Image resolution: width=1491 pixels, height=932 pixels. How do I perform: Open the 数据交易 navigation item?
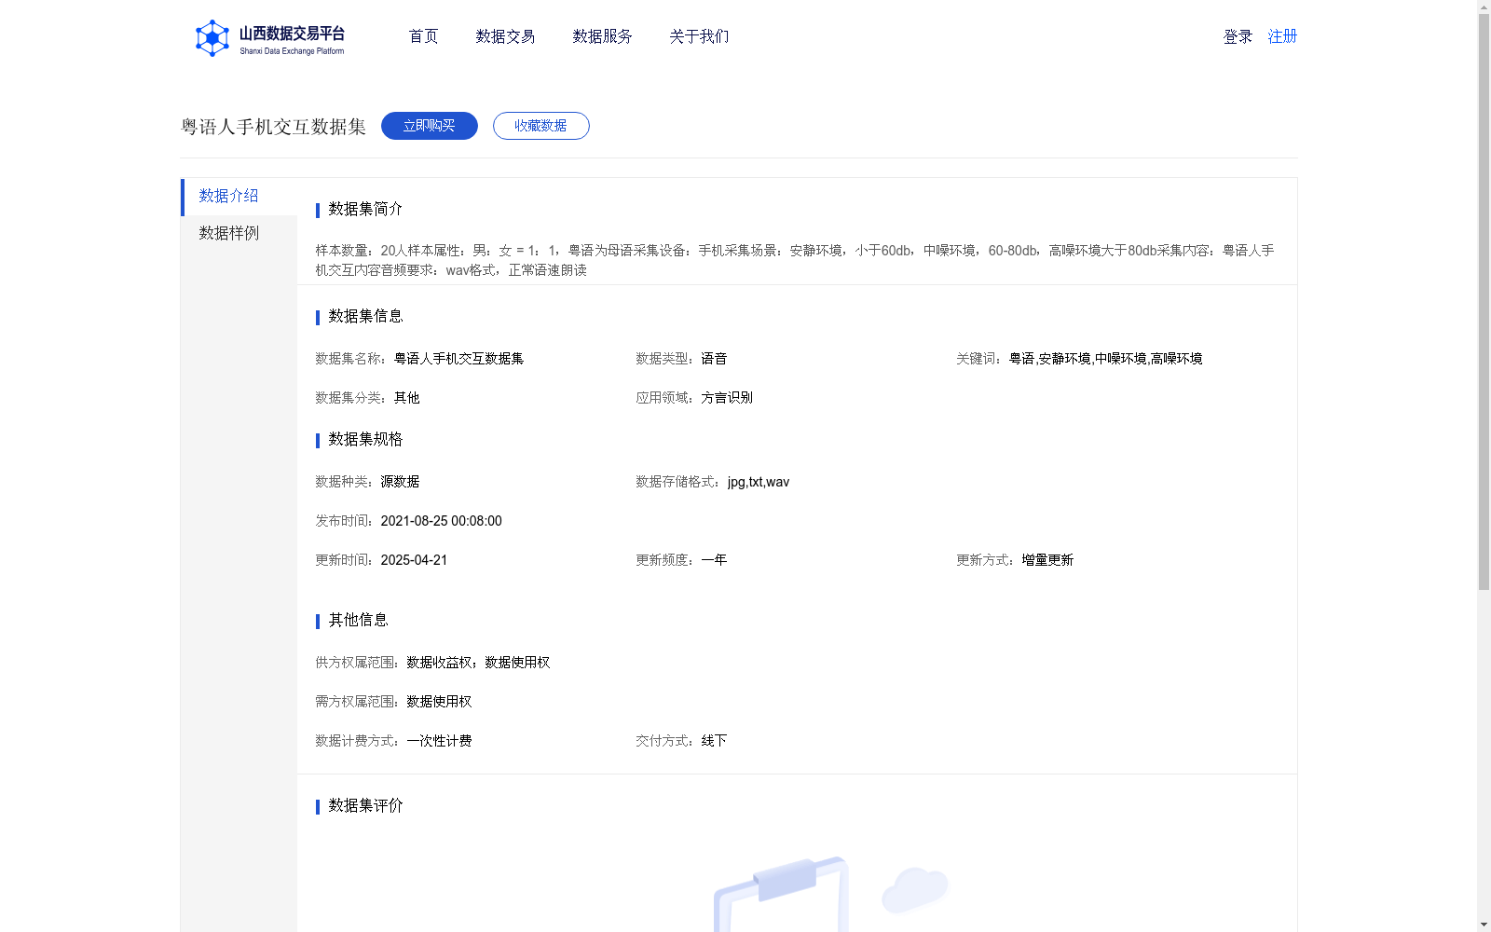(505, 36)
